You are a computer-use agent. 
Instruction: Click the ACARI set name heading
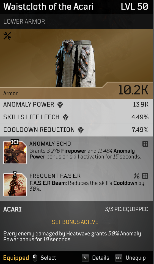(12, 209)
